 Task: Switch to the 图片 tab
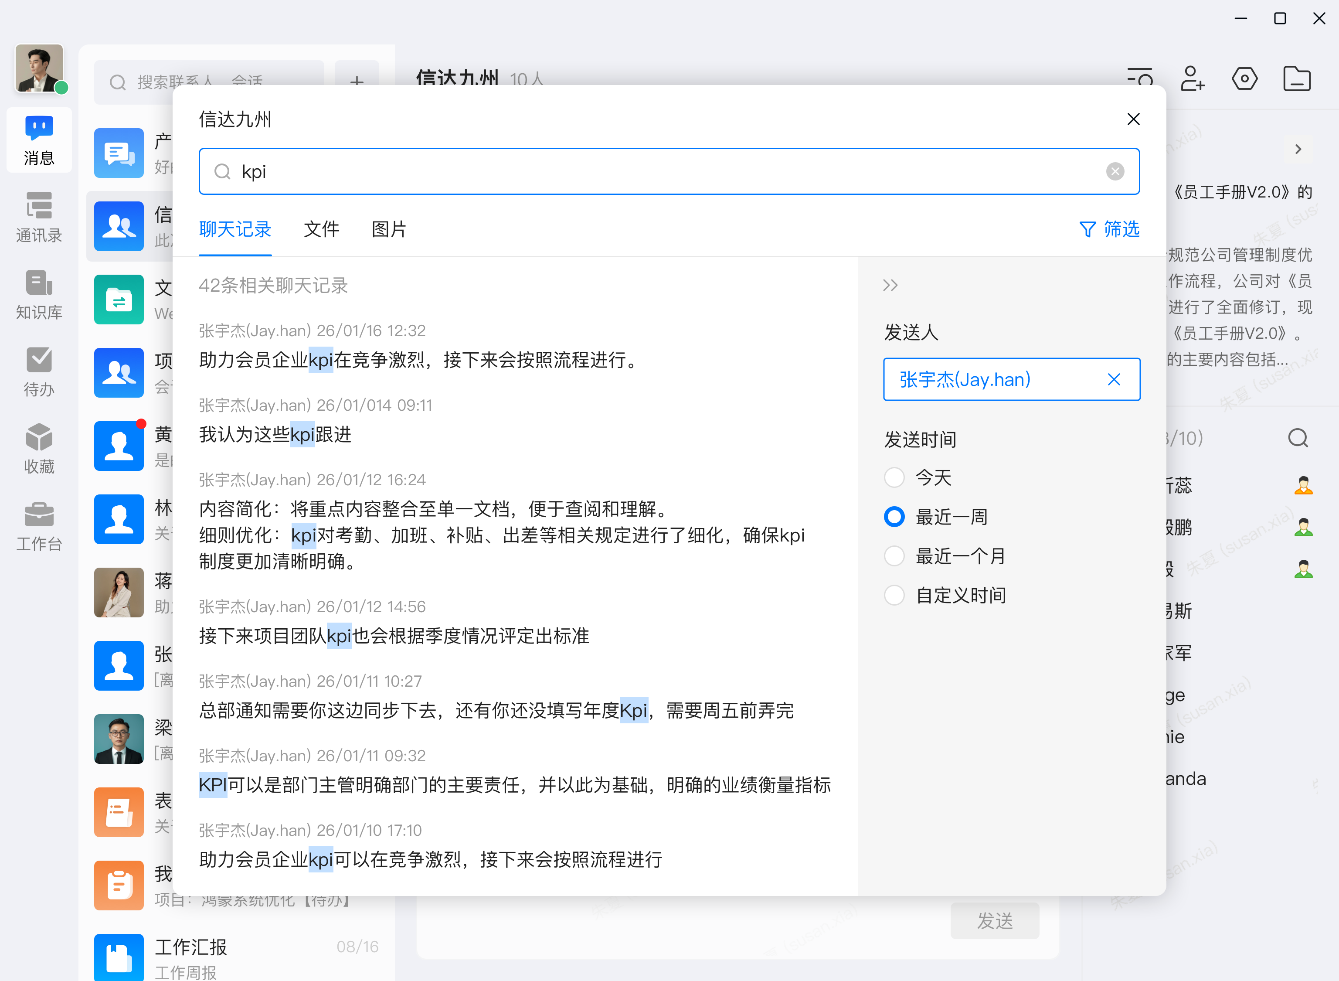coord(388,230)
